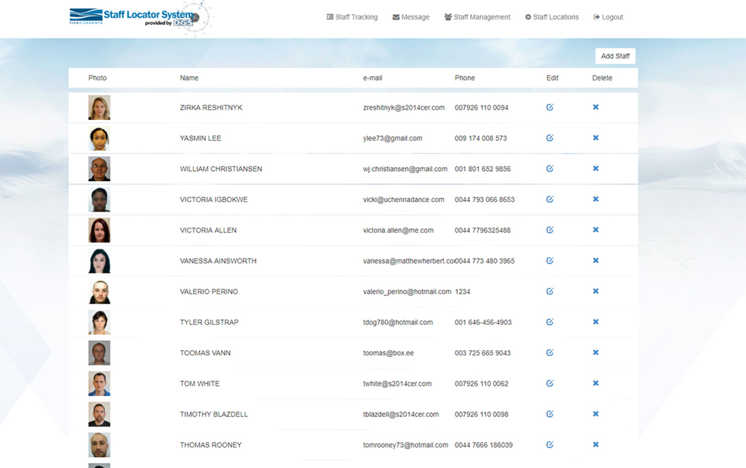Click phone number 001 801 652 9856

(483, 169)
